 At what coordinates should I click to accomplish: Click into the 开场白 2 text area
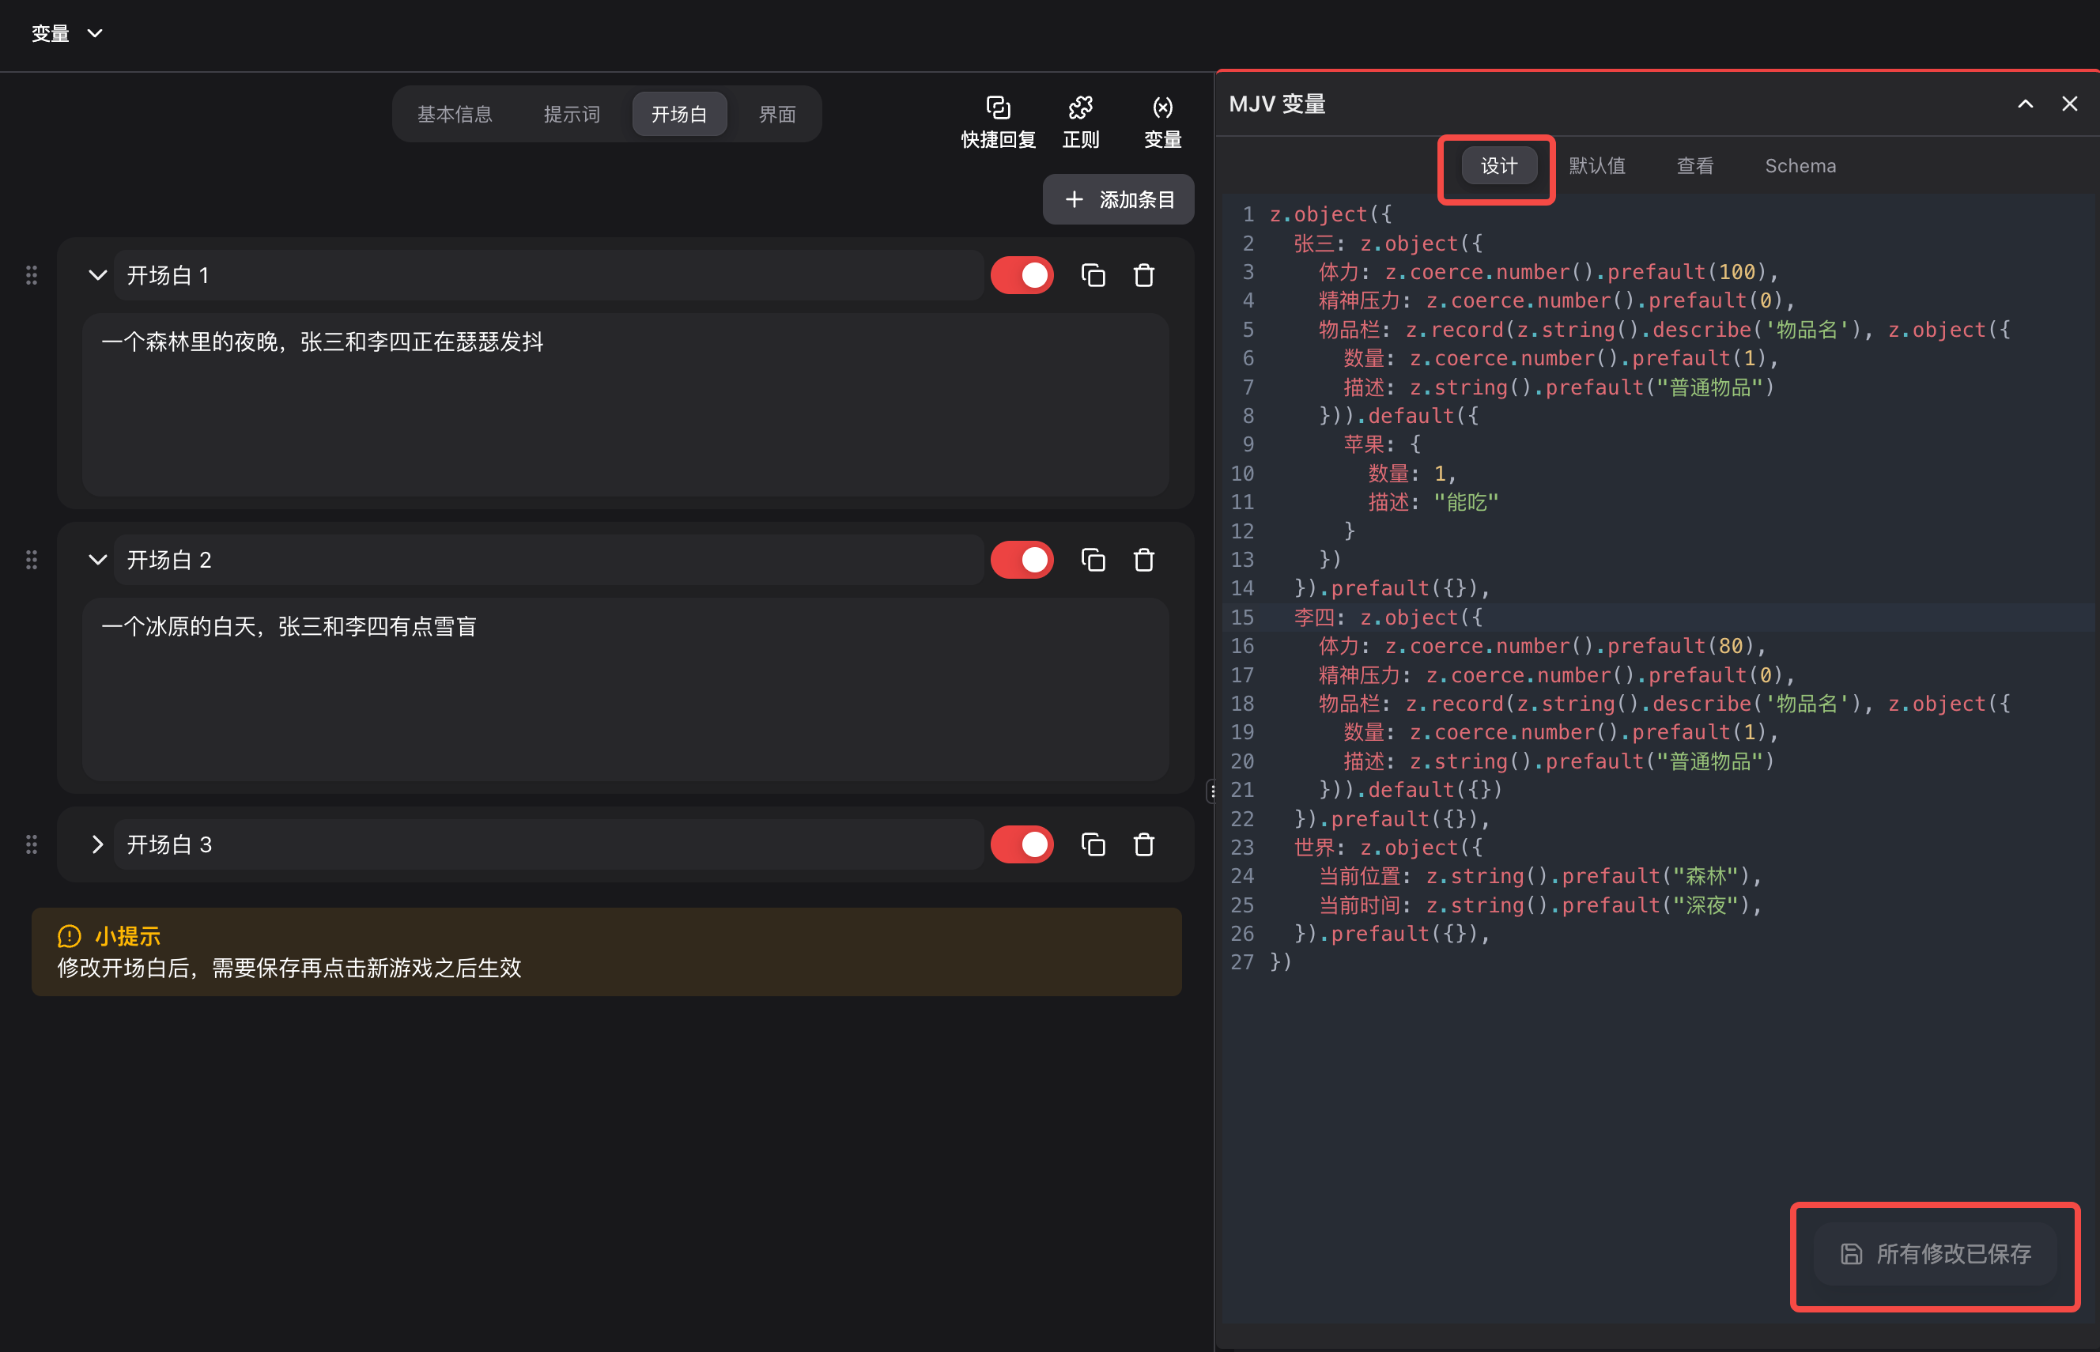[625, 689]
